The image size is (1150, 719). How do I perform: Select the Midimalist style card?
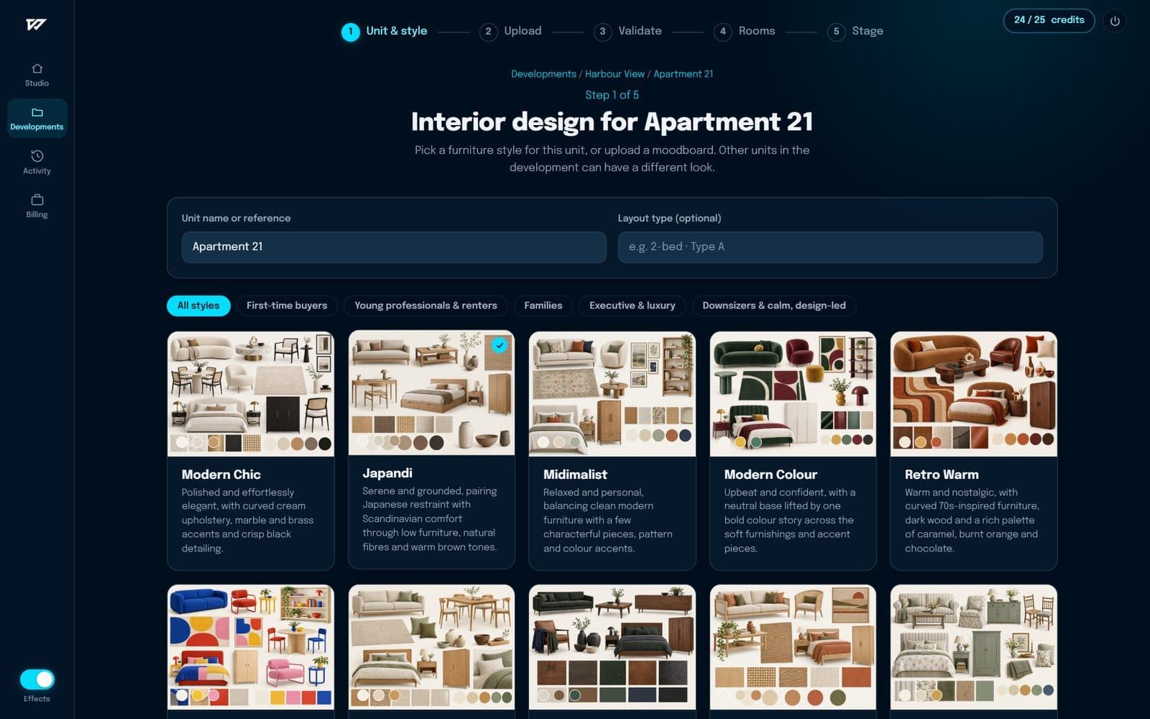point(612,451)
